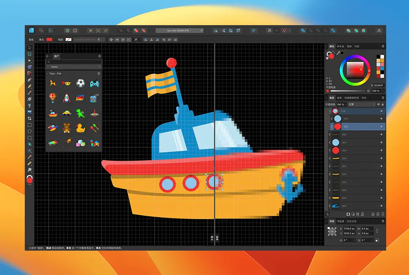Switch to the Pixel persona icon
This screenshot has height=275, width=409.
[41, 31]
